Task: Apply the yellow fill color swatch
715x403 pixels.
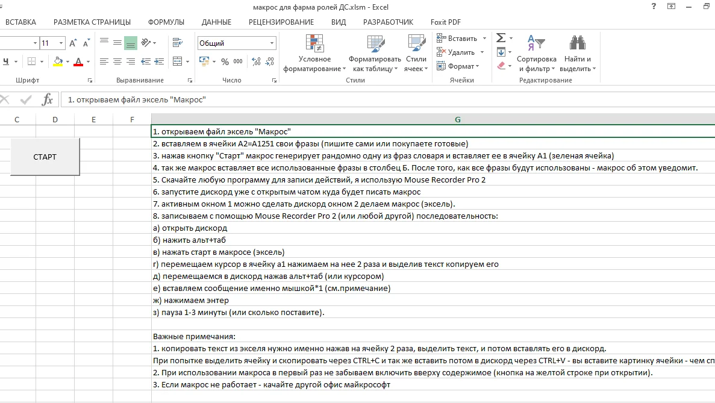Action: pos(58,61)
